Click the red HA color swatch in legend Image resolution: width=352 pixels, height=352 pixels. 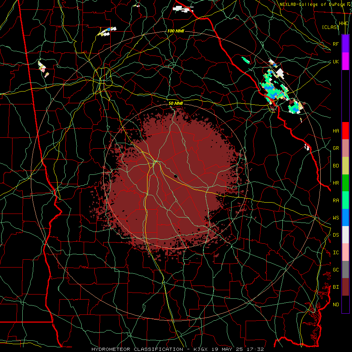click(x=345, y=131)
